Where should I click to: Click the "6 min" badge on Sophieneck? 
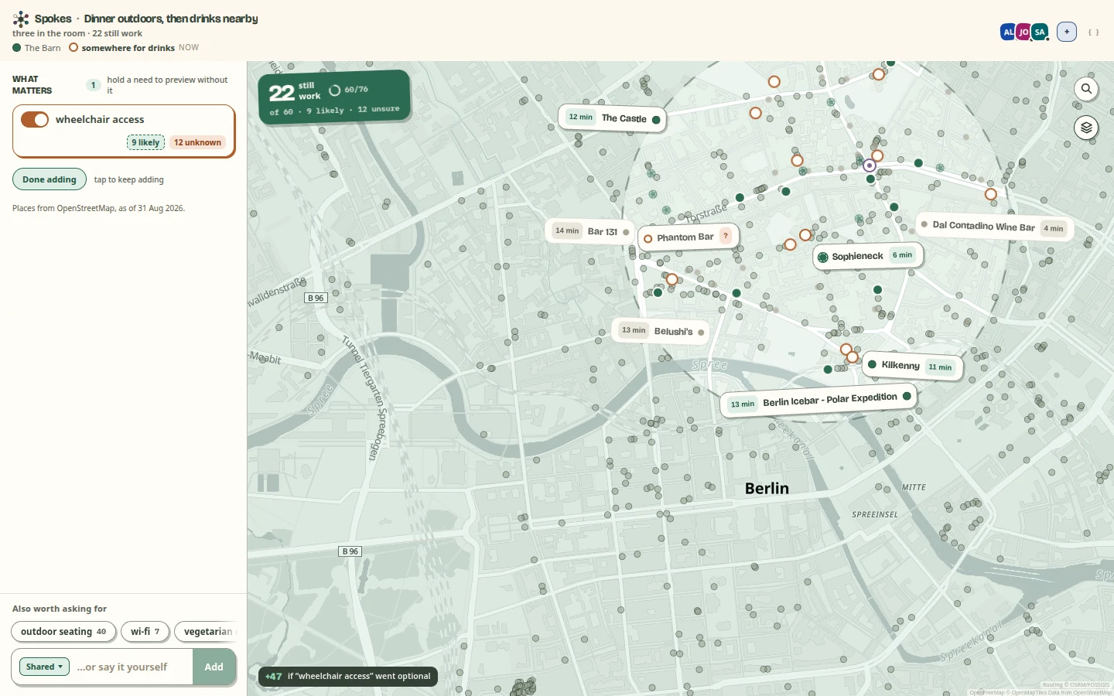point(902,255)
